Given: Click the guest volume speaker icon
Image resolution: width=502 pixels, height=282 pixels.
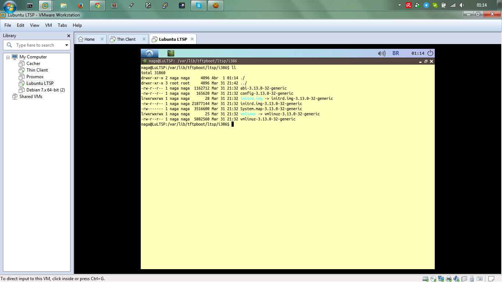Looking at the screenshot, I should (x=381, y=53).
